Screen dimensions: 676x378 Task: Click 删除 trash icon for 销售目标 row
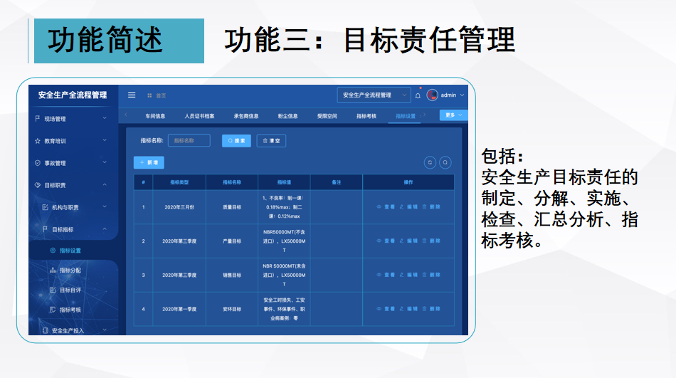(x=424, y=275)
